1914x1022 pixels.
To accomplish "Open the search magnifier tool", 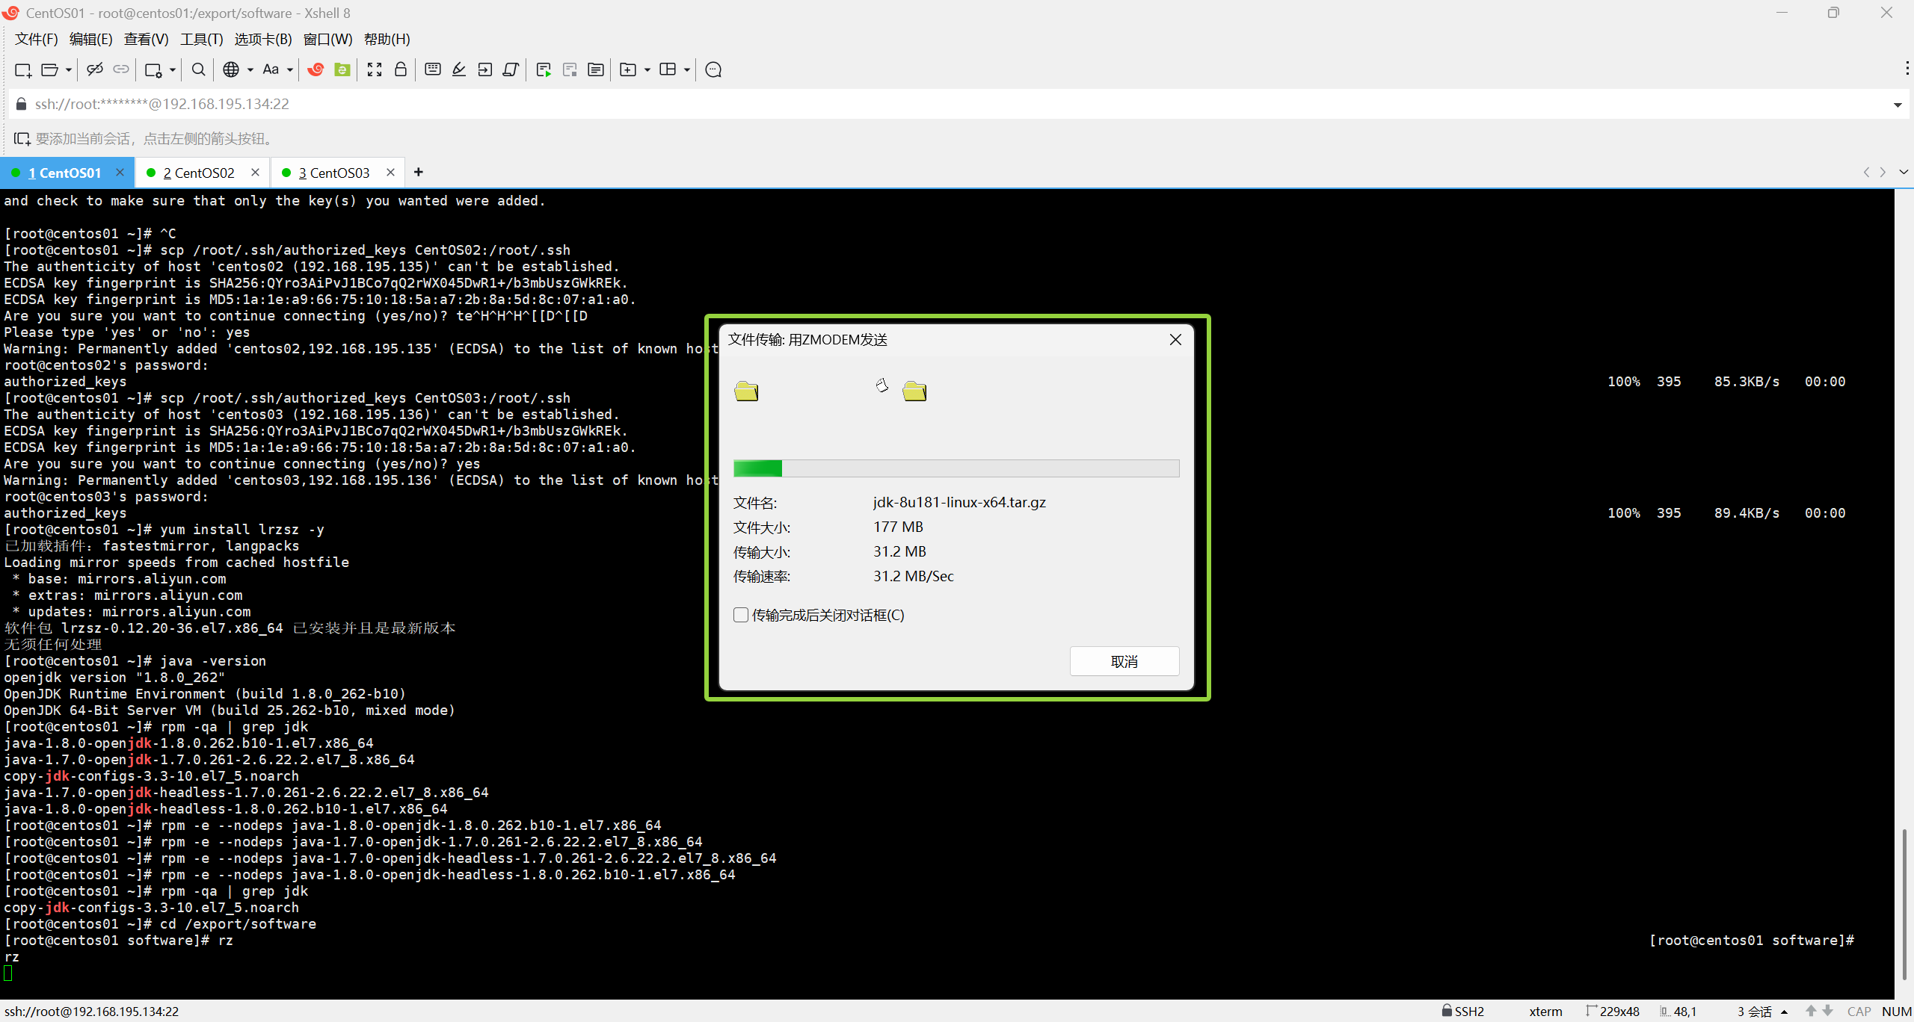I will (198, 69).
